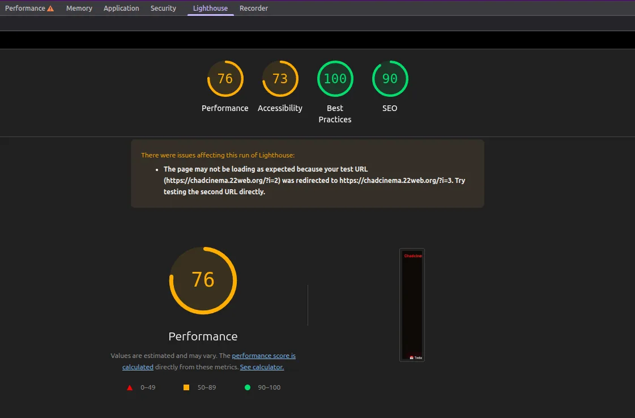
Task: Select the Lighthouse tab
Action: (x=210, y=8)
